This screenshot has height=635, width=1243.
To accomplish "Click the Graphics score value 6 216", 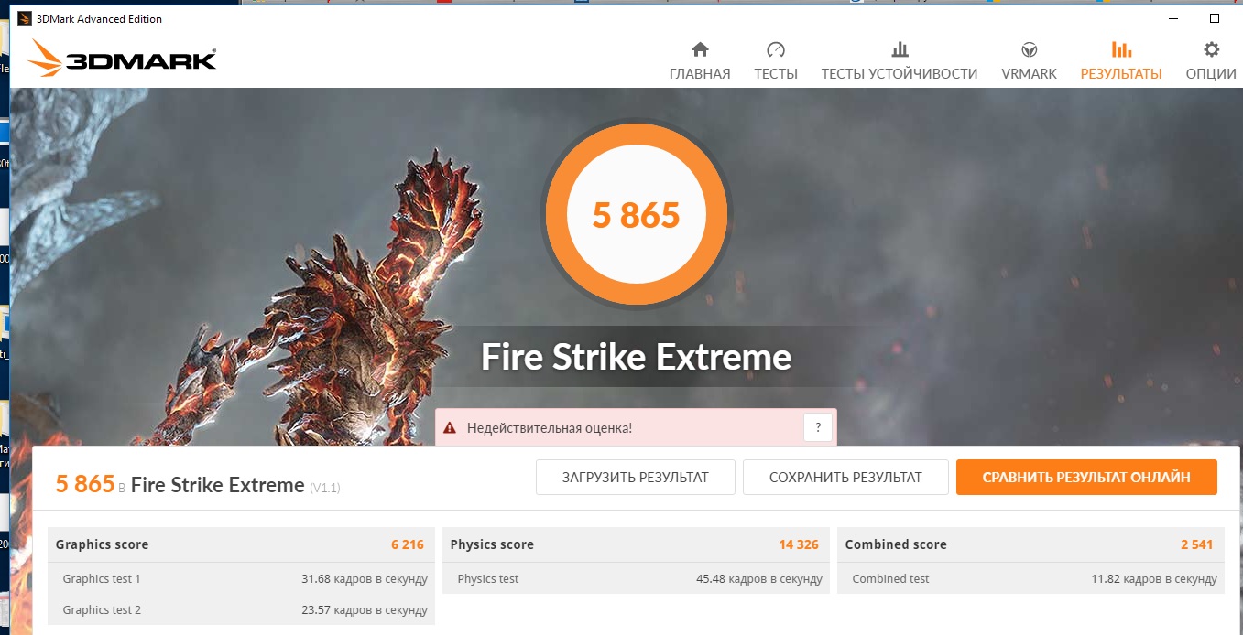I will tap(408, 544).
